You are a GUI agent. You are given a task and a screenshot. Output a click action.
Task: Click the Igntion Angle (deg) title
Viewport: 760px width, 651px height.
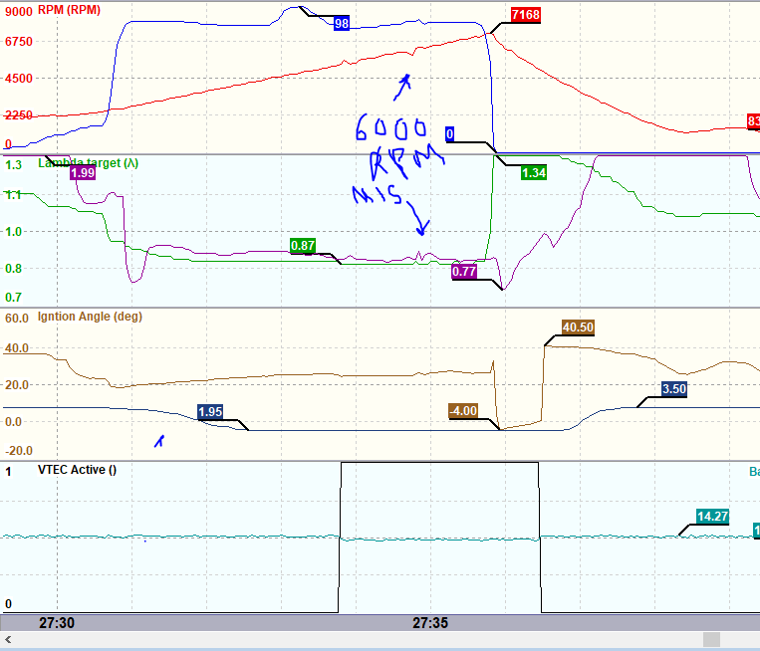[x=89, y=318]
